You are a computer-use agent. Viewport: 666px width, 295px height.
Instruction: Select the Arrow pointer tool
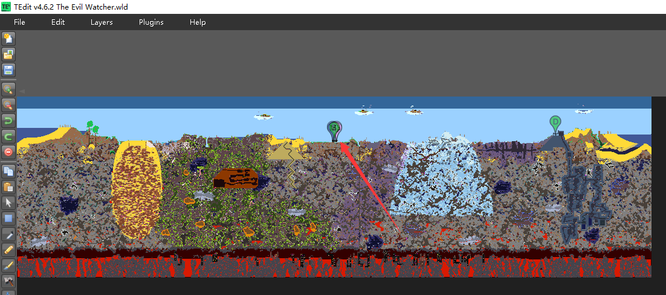point(8,203)
